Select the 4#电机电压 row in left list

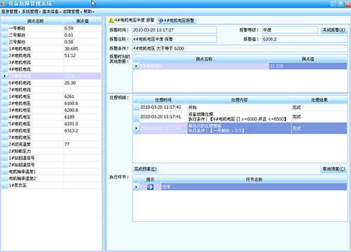pyautogui.click(x=51, y=117)
